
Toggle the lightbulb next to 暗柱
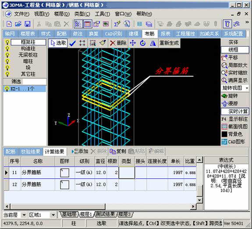tap(7, 61)
